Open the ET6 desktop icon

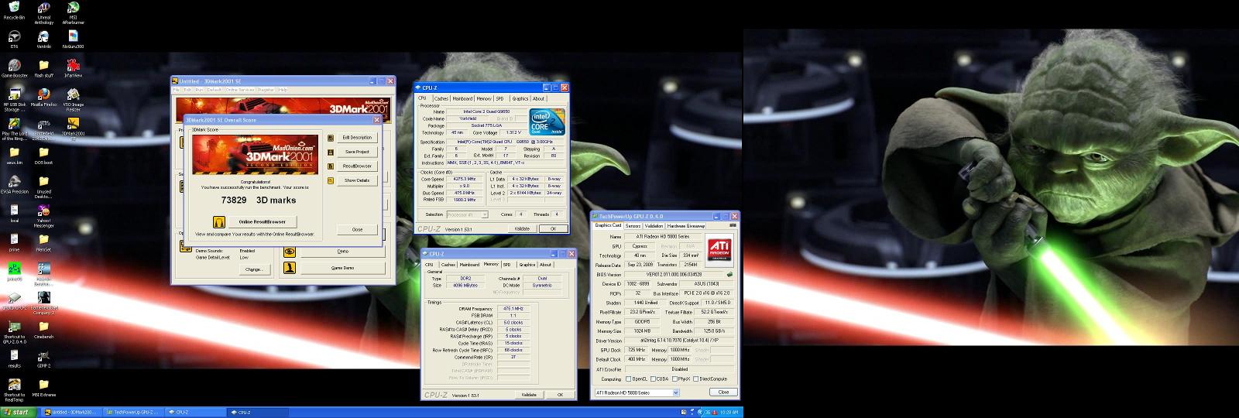[14, 37]
